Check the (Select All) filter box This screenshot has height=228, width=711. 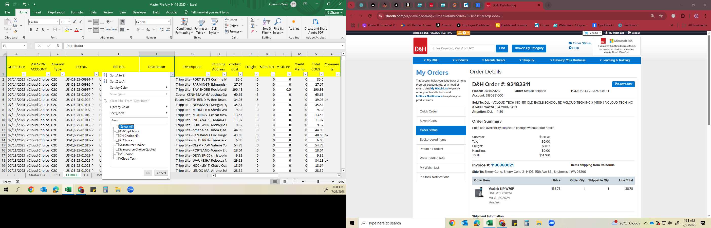point(117,127)
